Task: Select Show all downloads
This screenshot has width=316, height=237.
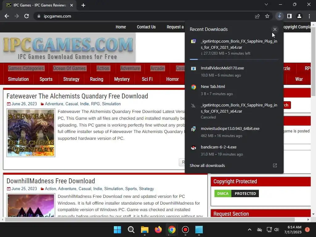Action: (x=207, y=165)
